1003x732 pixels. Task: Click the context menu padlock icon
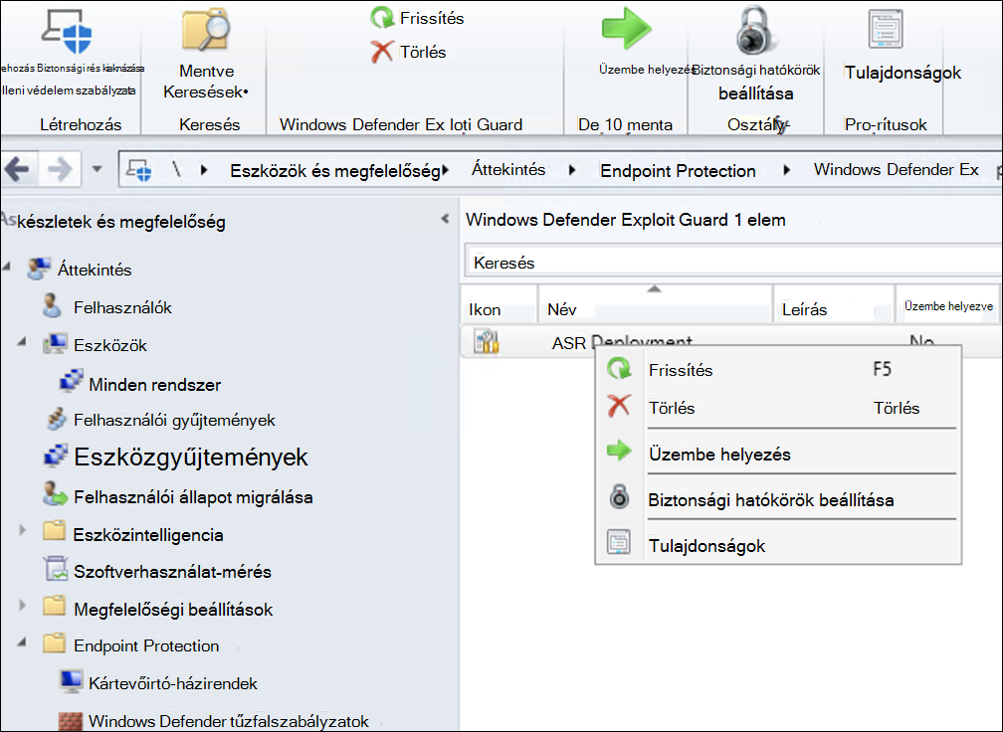click(x=619, y=496)
